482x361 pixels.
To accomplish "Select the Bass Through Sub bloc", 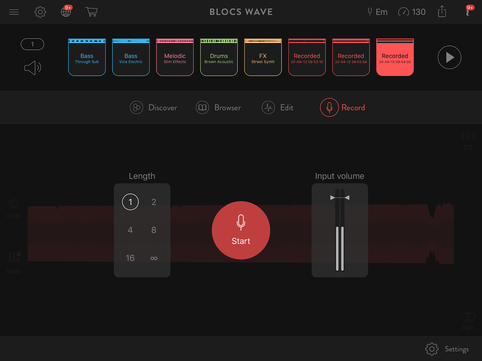I will (87, 57).
